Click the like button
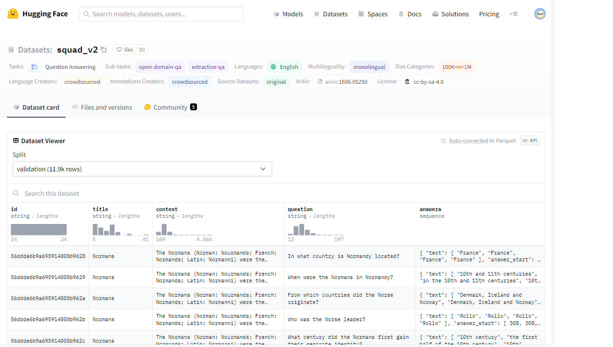The image size is (613, 347). [125, 50]
